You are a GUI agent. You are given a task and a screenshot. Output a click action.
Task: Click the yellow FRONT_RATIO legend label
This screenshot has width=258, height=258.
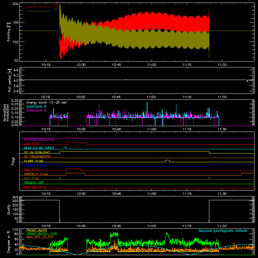(x=36, y=231)
